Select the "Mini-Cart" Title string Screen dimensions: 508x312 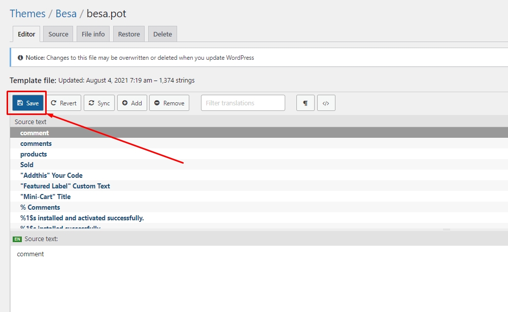click(x=45, y=197)
